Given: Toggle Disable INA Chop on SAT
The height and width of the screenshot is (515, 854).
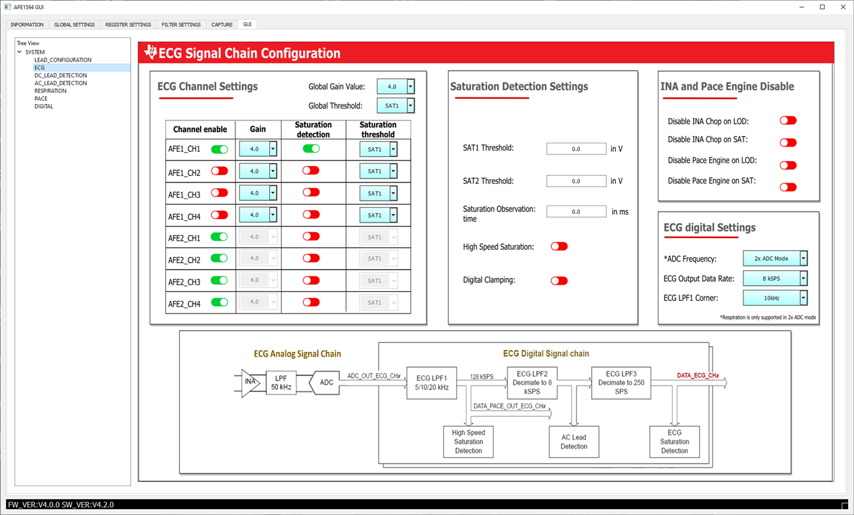Looking at the screenshot, I should 788,143.
